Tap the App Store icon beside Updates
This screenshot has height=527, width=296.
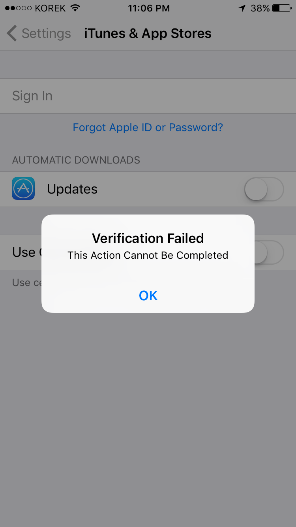click(23, 189)
